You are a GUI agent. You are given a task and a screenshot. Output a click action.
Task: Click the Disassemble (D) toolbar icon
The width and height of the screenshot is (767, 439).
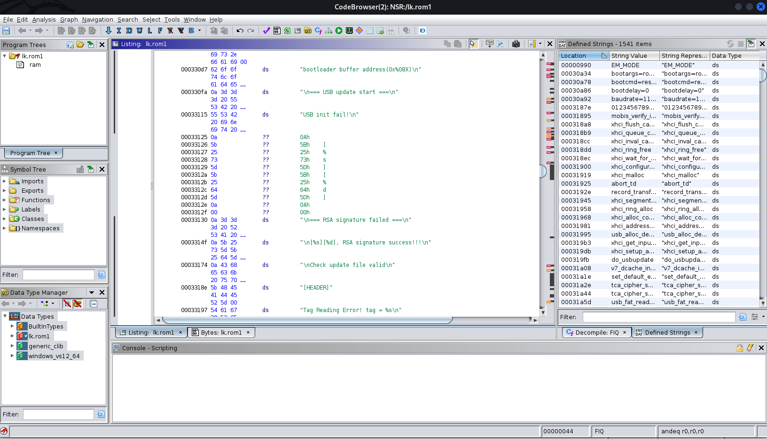click(129, 31)
